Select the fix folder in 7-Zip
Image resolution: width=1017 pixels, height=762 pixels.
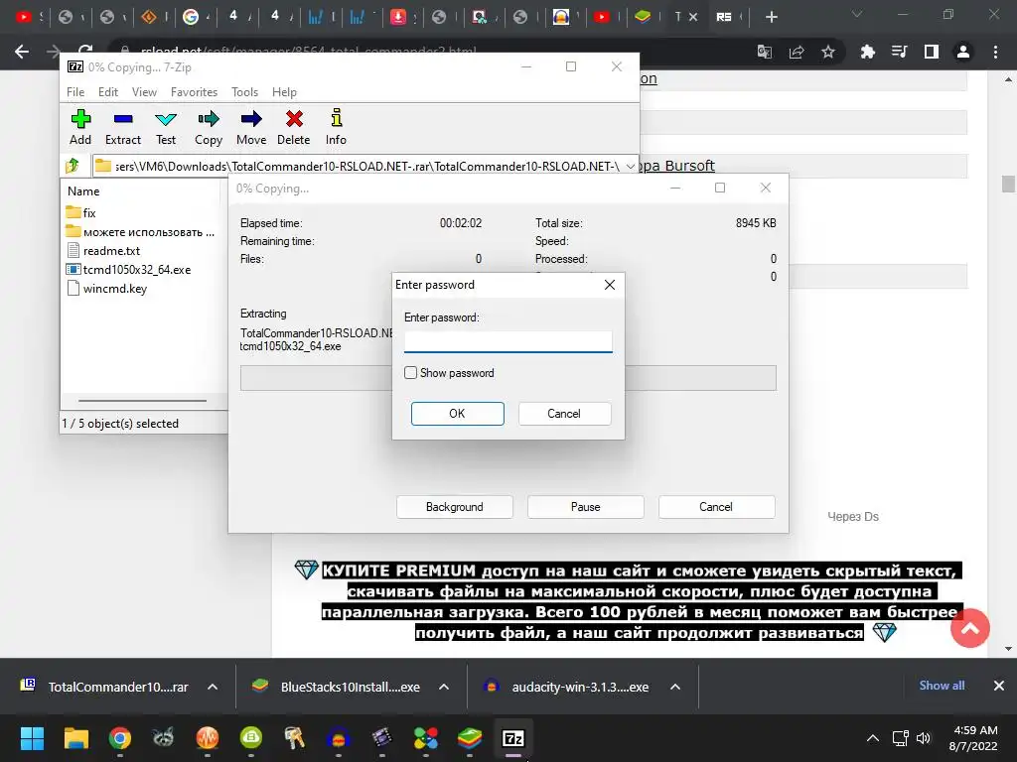tap(81, 212)
